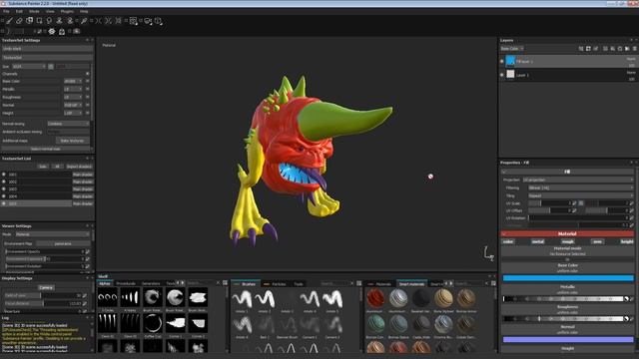Open the Size dropdown in TextureSet Settings
639x359 pixels.
(29, 67)
